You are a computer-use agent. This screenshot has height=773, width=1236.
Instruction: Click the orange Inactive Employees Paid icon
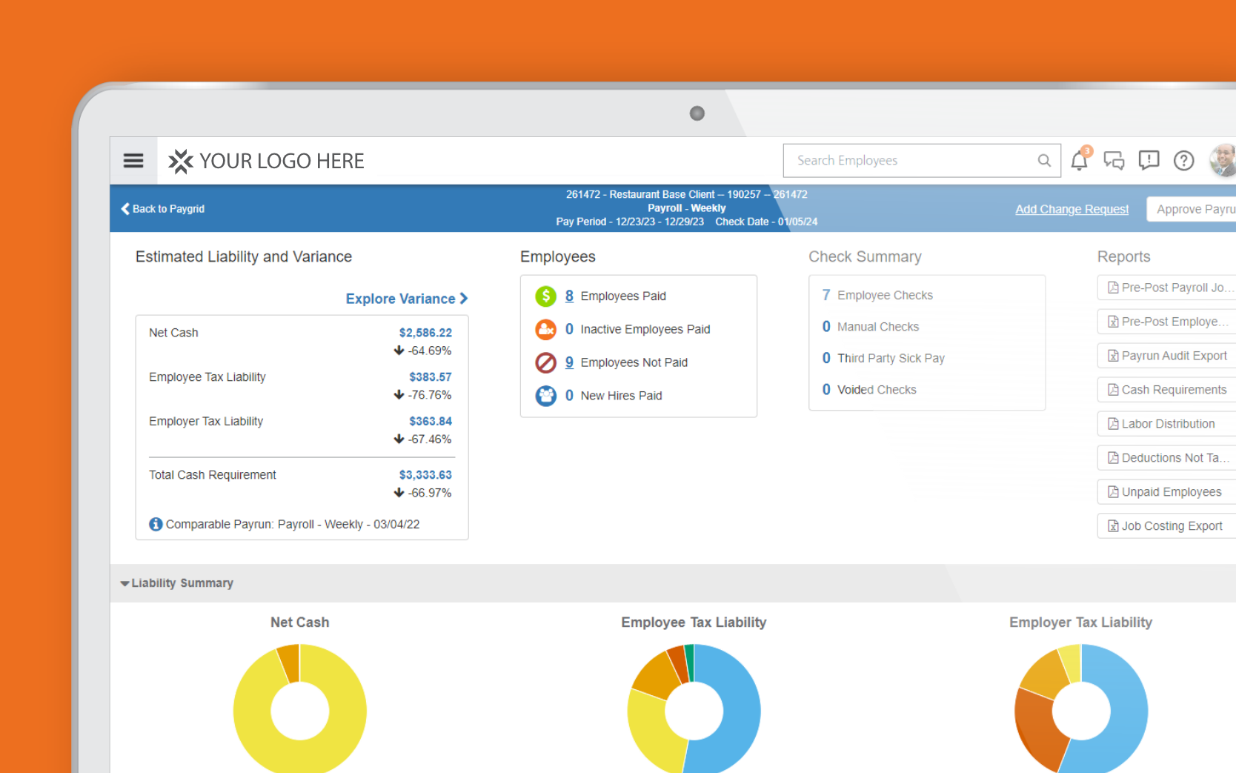tap(546, 329)
